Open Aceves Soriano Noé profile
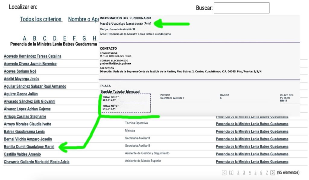 [x=20, y=71]
